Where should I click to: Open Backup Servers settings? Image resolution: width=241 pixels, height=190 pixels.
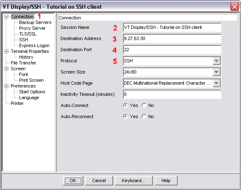35,22
